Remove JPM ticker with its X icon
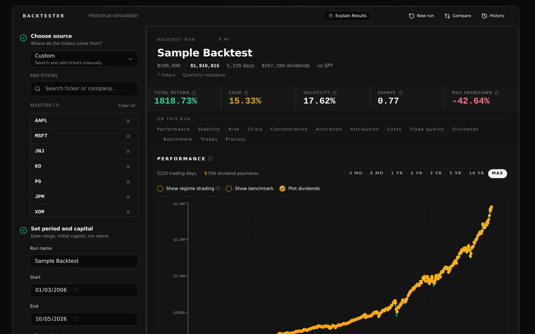The width and height of the screenshot is (535, 334). (128, 197)
